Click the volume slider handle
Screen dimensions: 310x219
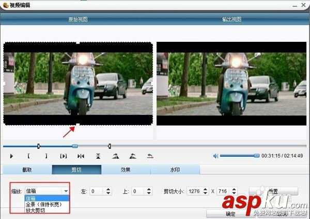(x=257, y=156)
